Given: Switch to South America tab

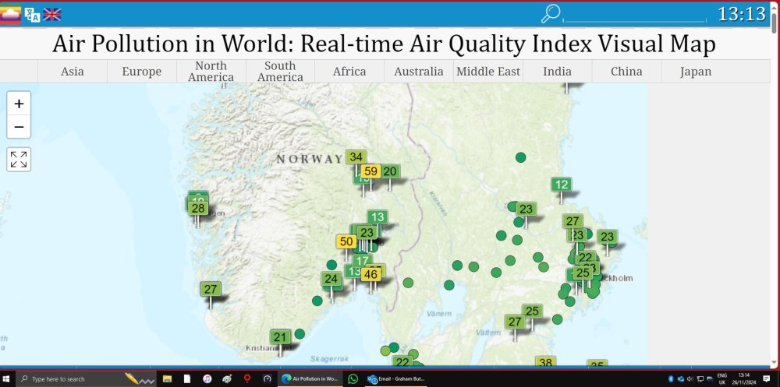Looking at the screenshot, I should (280, 71).
